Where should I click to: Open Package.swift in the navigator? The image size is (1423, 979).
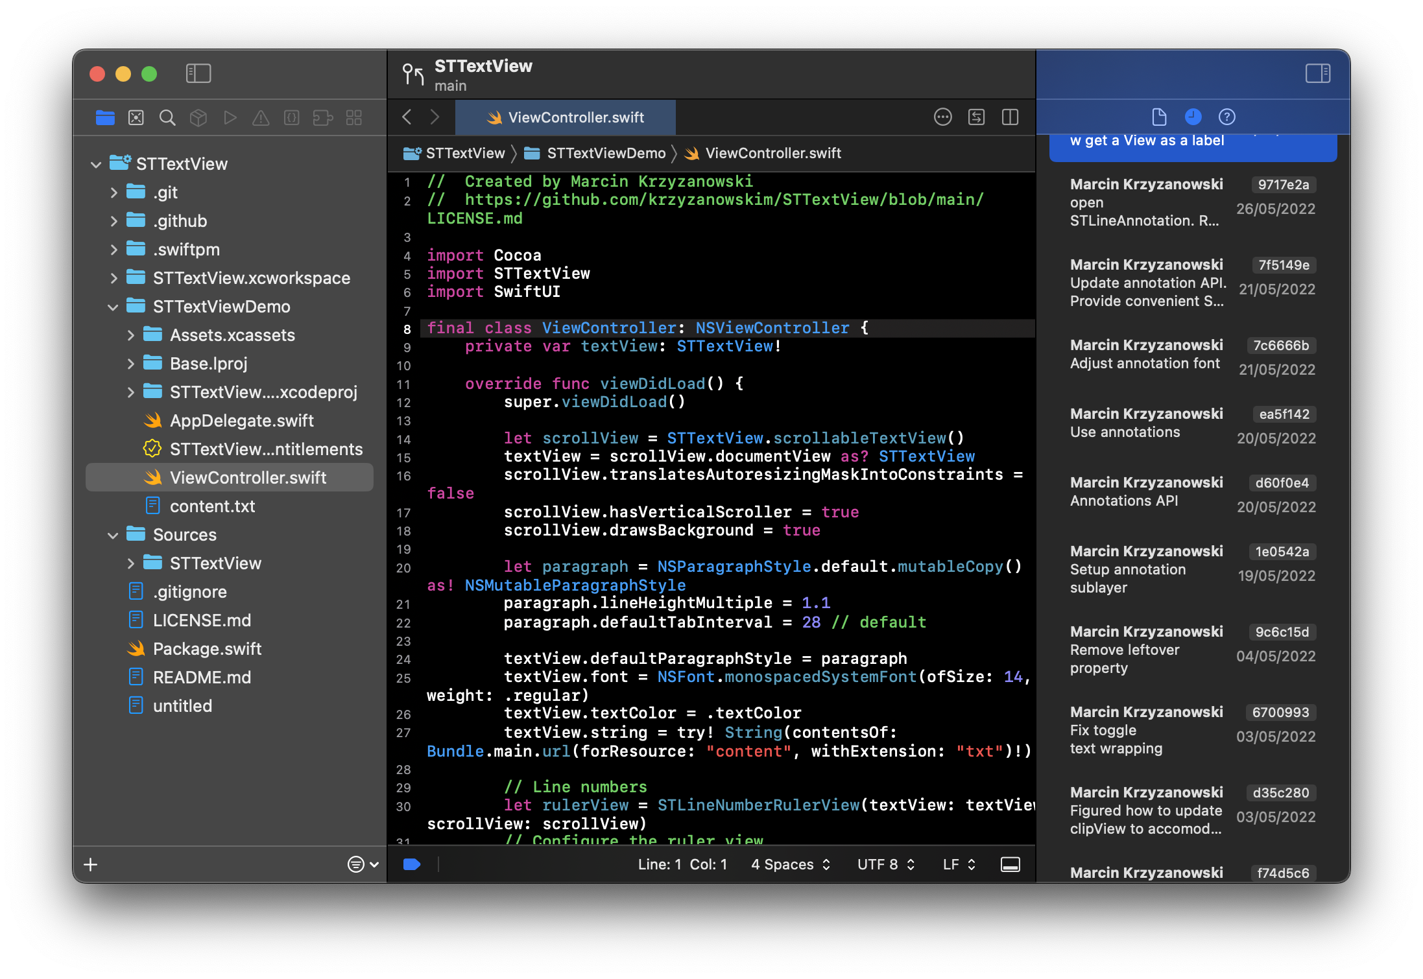[x=229, y=649]
